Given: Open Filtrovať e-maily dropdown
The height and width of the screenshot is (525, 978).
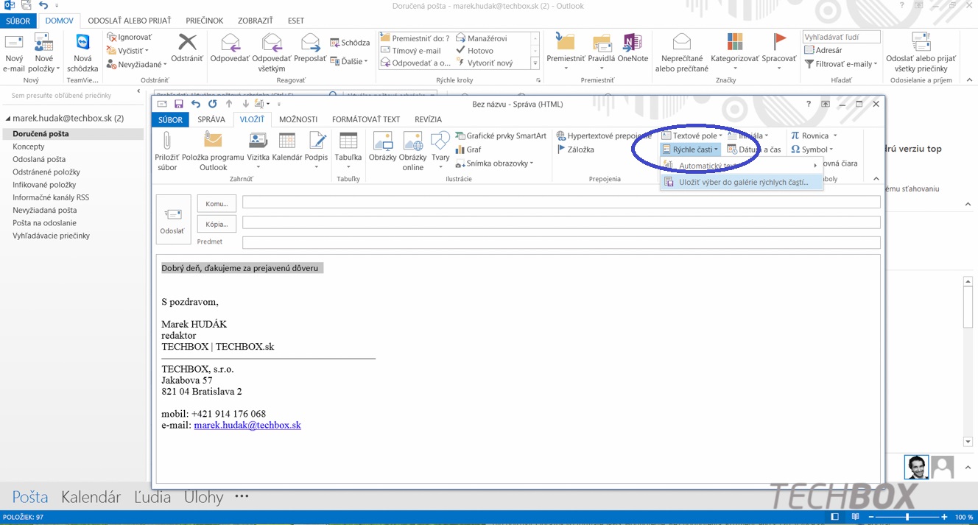Looking at the screenshot, I should pyautogui.click(x=841, y=64).
